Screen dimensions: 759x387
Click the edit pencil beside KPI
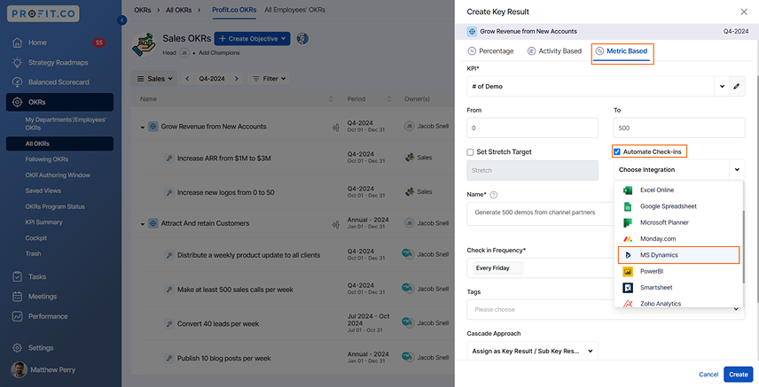(736, 87)
